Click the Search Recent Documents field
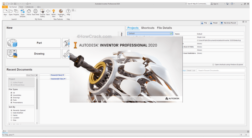Image resolution: width=252 pixels, height=138 pixels. point(221,71)
